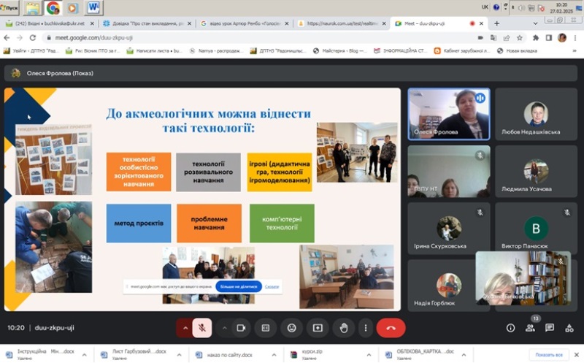This screenshot has width=584, height=363.
Task: Turn on captions in Meet
Action: (266, 328)
